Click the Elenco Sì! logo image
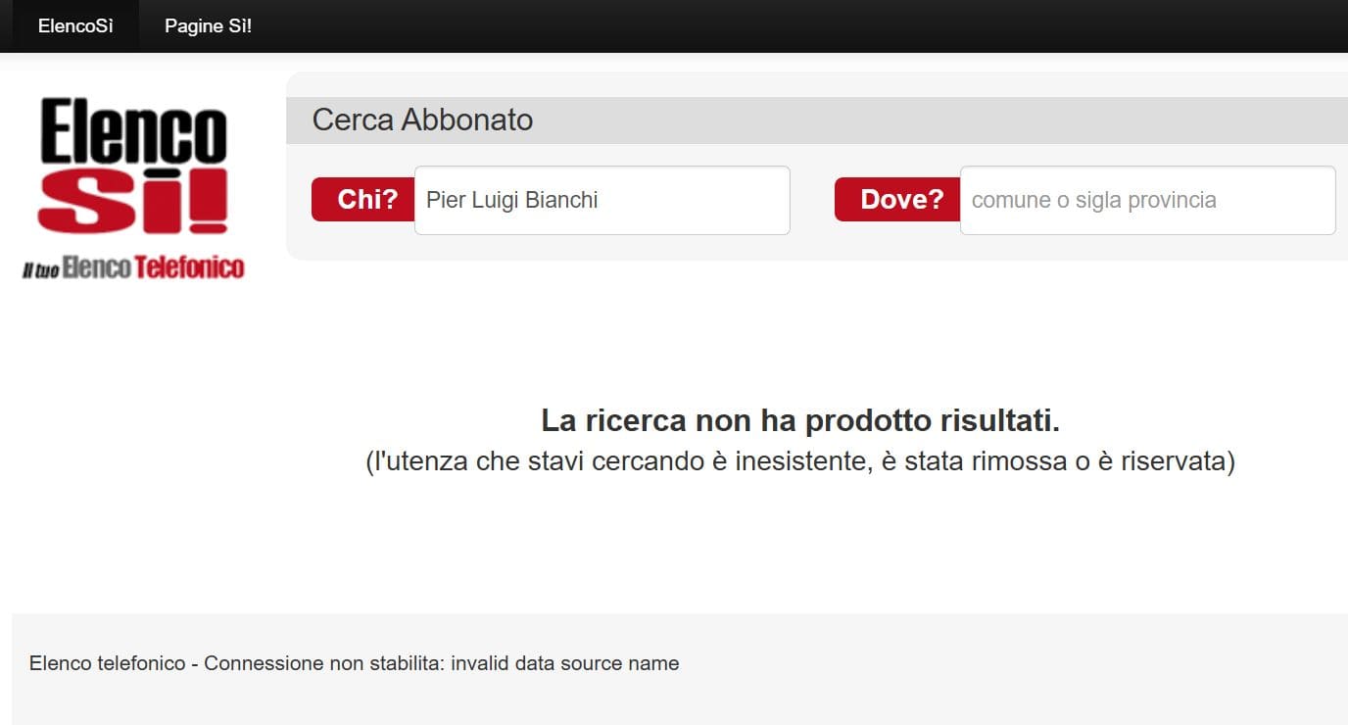The height and width of the screenshot is (725, 1348). click(133, 187)
